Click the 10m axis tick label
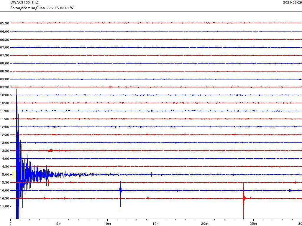 tap(107, 224)
